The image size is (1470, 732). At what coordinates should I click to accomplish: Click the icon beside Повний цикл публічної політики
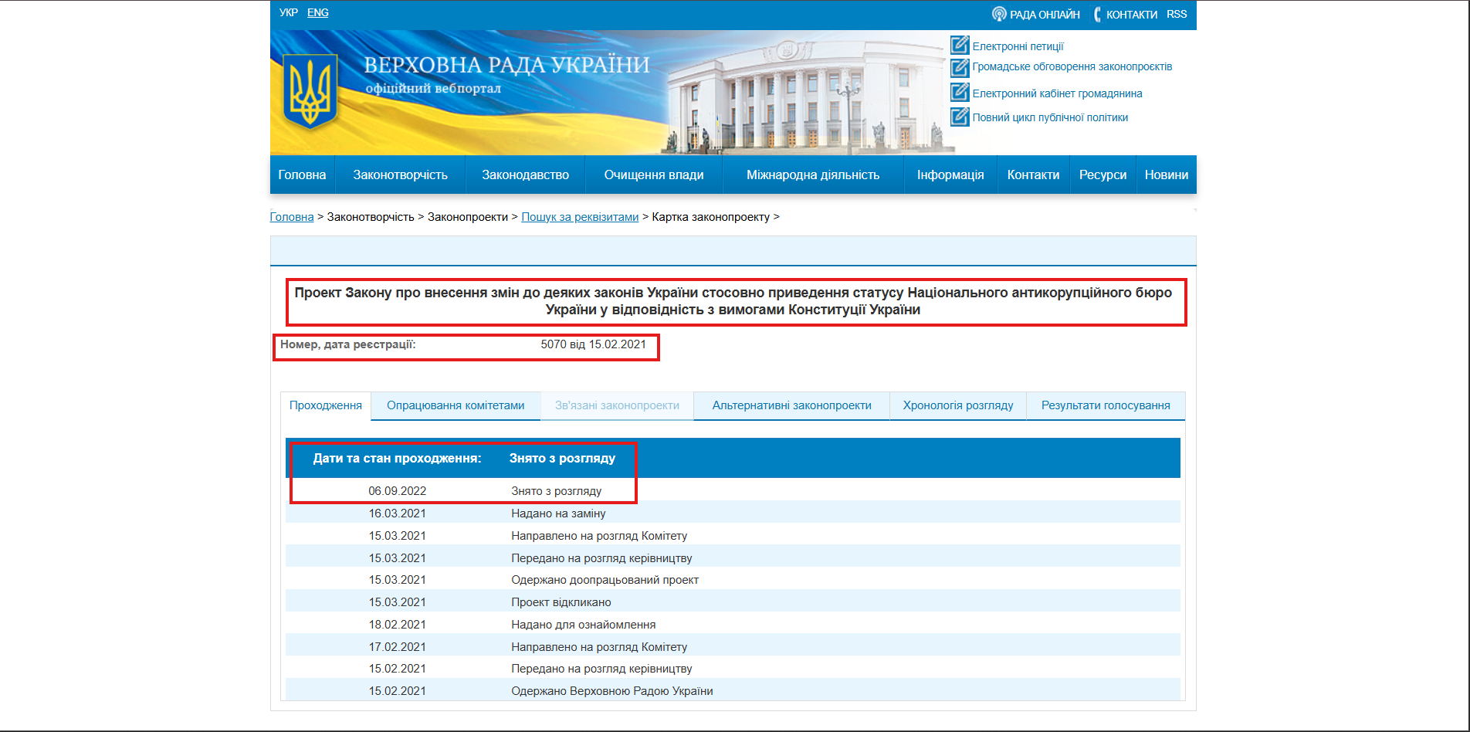pyautogui.click(x=960, y=117)
